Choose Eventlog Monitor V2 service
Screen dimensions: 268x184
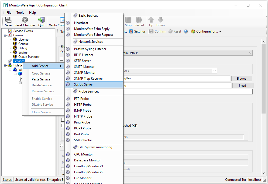[94, 172]
